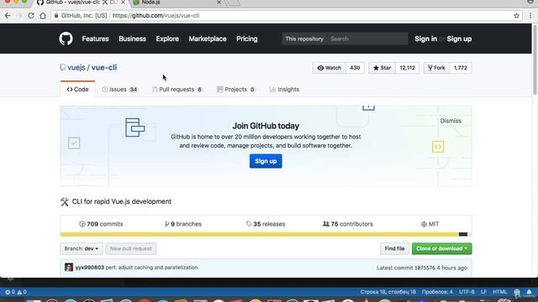Image resolution: width=538 pixels, height=302 pixels.
Task: Open commit message perf: adjust caching
Action: click(151, 268)
